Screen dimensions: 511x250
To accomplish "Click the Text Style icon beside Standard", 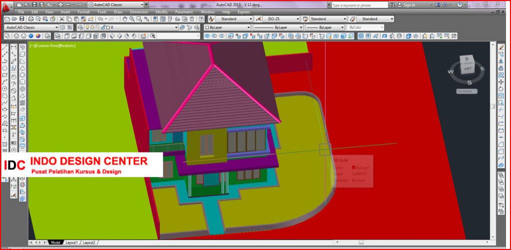I will point(211,19).
